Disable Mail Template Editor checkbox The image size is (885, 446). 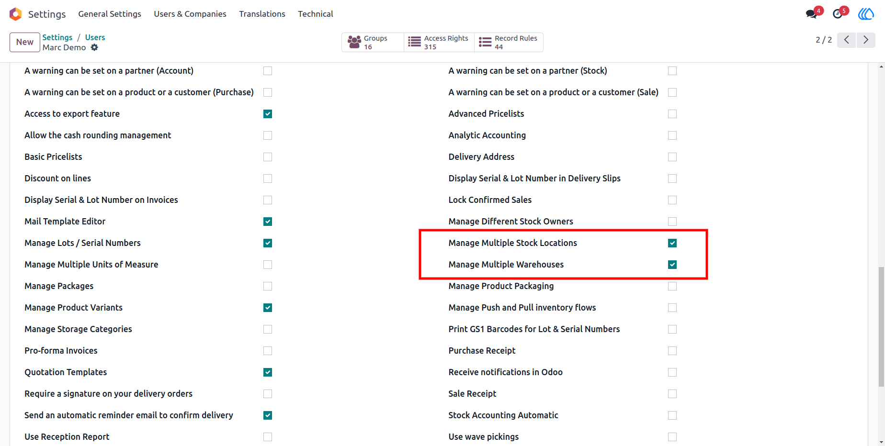tap(268, 222)
